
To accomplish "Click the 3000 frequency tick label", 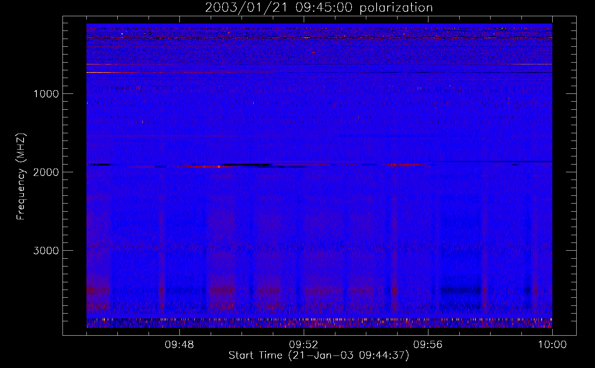I will (46, 251).
